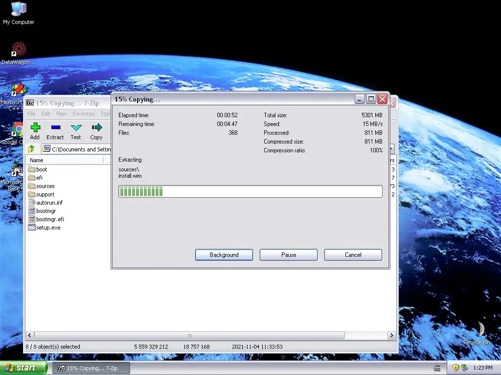This screenshot has height=375, width=501.
Task: Click the security shield tray icon
Action: (455, 368)
